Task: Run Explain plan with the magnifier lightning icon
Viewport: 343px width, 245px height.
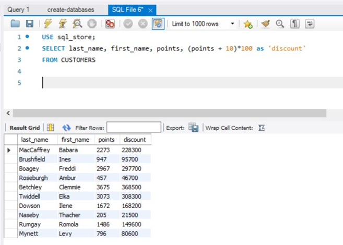Action: coord(77,23)
